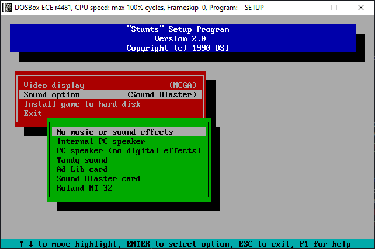Minimize the DOSBox window

coord(308,8)
